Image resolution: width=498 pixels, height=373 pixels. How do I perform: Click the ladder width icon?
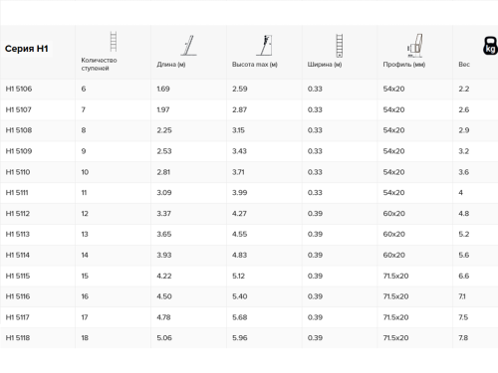tap(340, 46)
